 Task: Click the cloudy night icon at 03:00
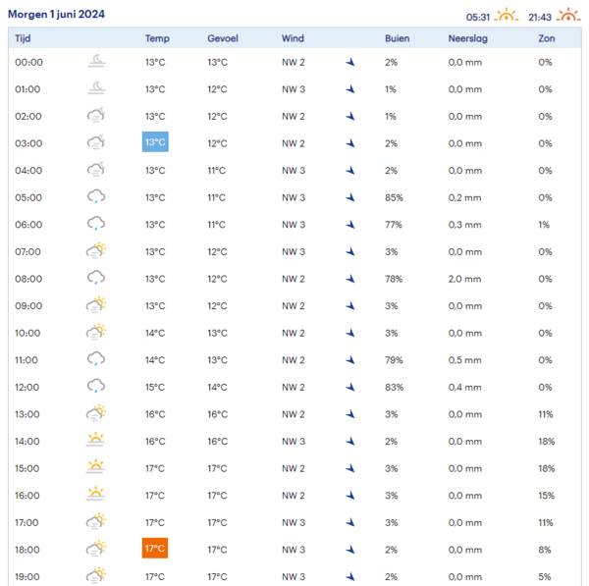(x=96, y=142)
